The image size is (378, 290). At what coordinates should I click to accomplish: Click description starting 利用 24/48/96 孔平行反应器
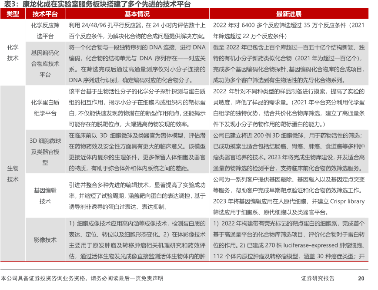click(x=137, y=30)
